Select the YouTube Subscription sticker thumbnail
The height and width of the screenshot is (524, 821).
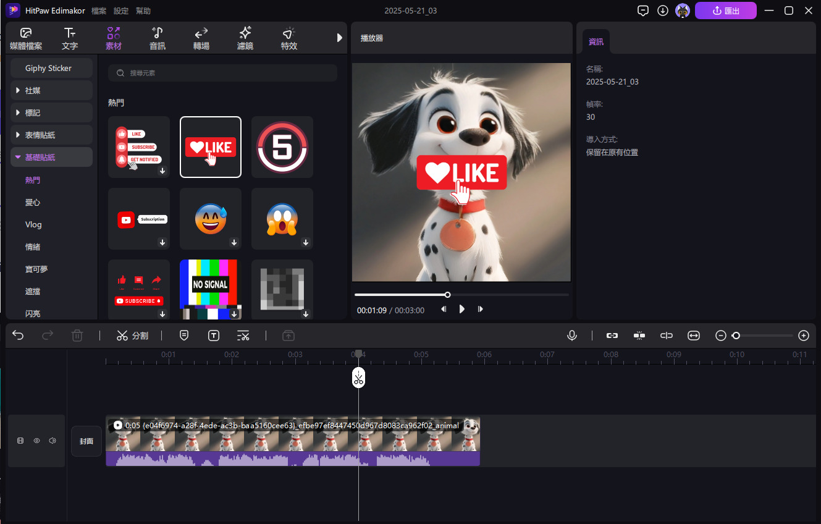tap(139, 219)
